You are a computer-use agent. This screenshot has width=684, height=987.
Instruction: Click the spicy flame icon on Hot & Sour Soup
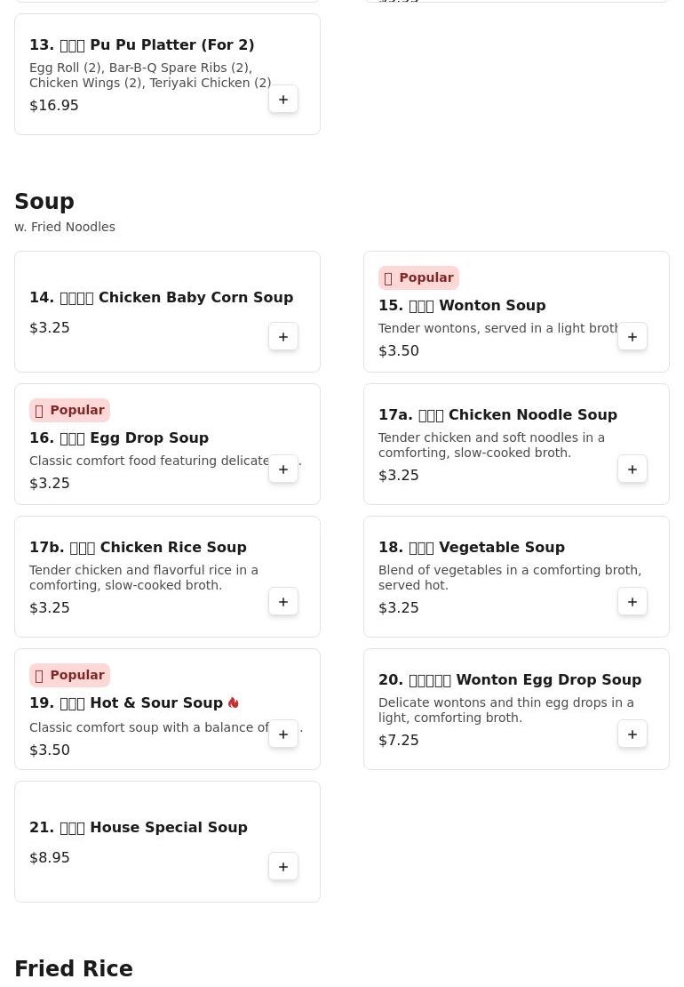click(x=234, y=702)
